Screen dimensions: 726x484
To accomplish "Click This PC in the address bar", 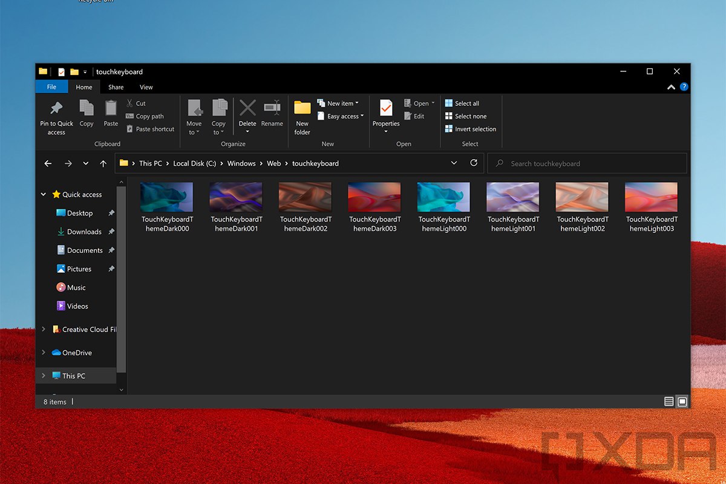I will coord(151,163).
